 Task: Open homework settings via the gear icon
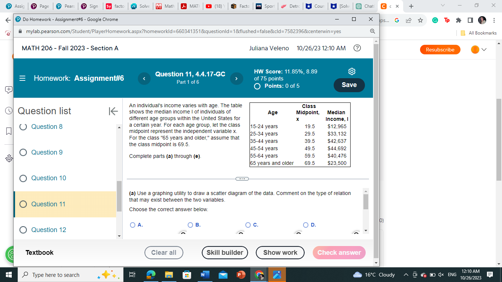(x=352, y=71)
